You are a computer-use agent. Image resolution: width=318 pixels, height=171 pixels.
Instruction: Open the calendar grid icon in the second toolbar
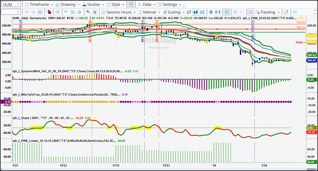(40, 12)
